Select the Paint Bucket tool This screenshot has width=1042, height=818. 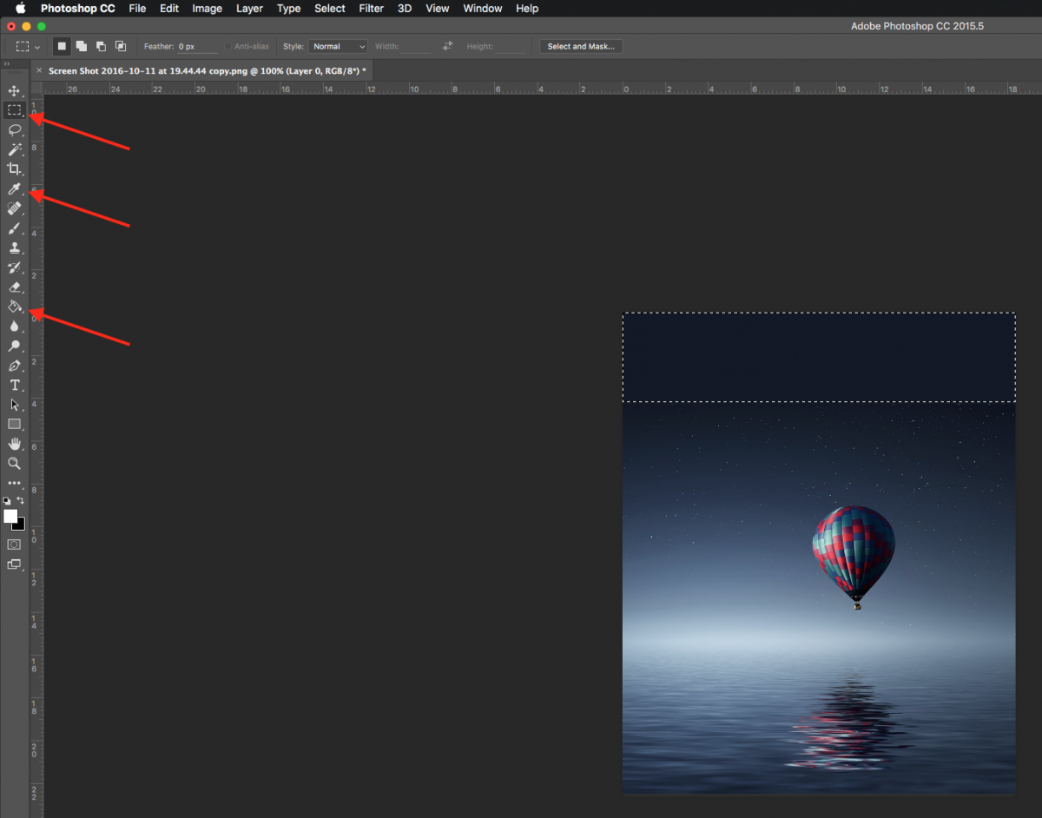[14, 307]
